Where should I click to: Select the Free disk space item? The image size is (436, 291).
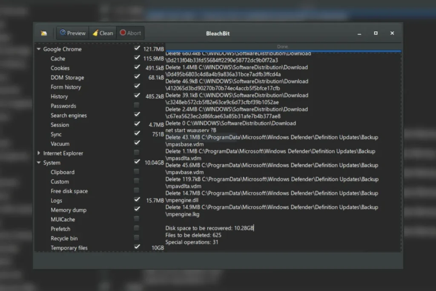[x=69, y=191]
